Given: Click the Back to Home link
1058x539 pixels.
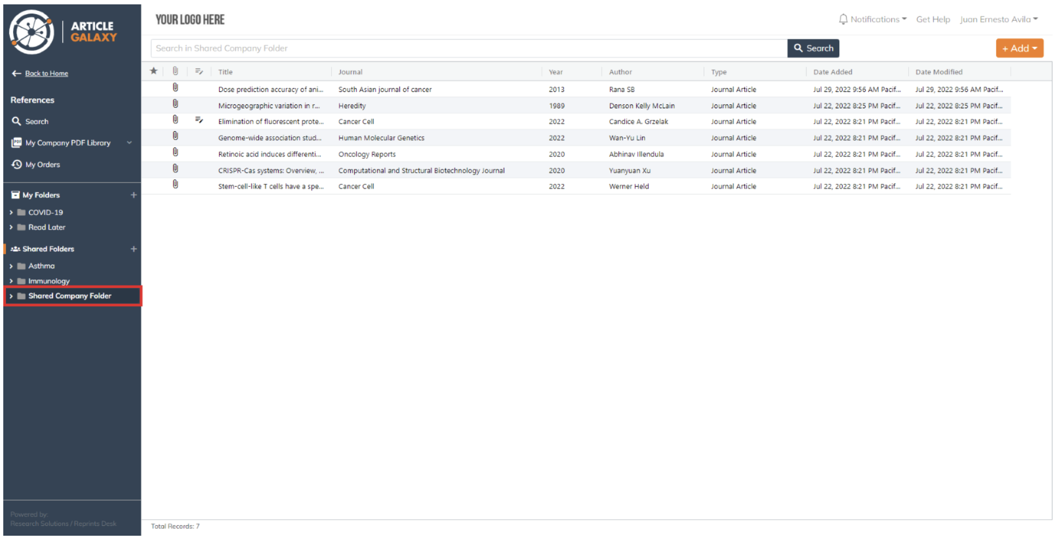Looking at the screenshot, I should [x=46, y=73].
